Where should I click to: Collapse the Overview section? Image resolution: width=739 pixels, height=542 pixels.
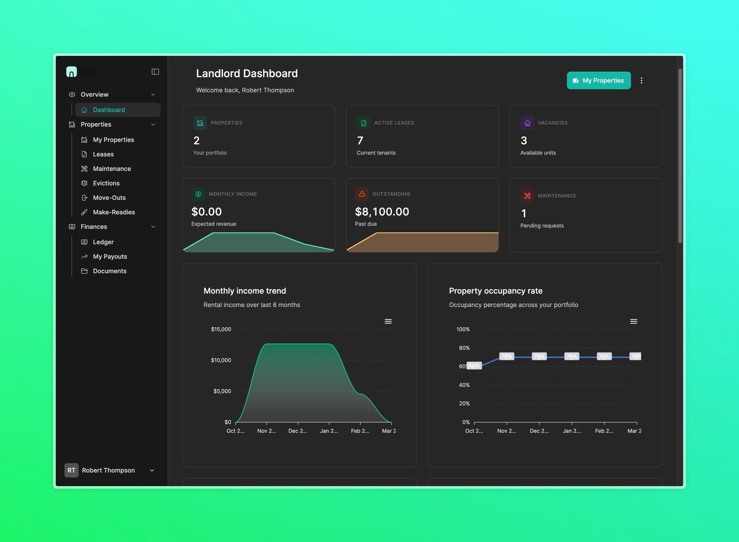click(153, 94)
